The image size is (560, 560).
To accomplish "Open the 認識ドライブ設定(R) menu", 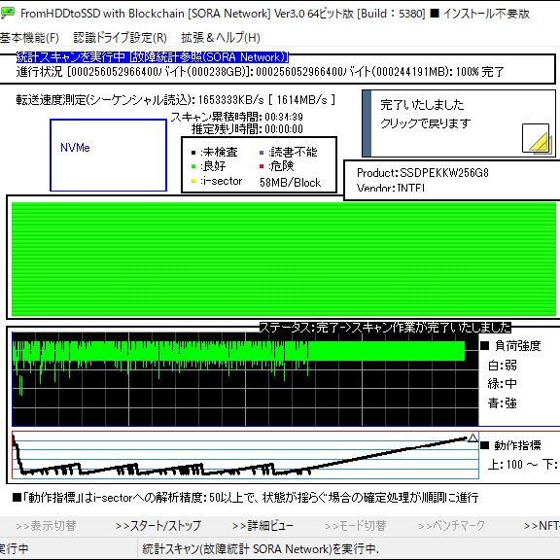I will 120,38.
